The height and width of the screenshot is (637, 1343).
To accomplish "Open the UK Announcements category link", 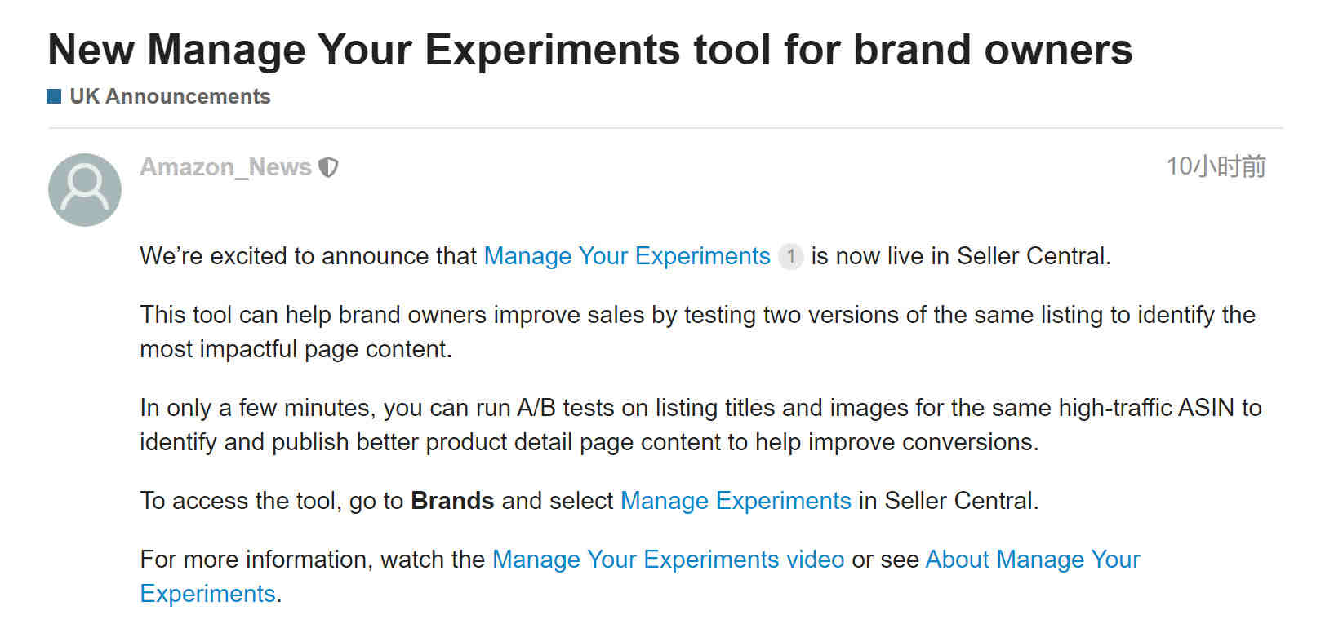I will pyautogui.click(x=170, y=96).
